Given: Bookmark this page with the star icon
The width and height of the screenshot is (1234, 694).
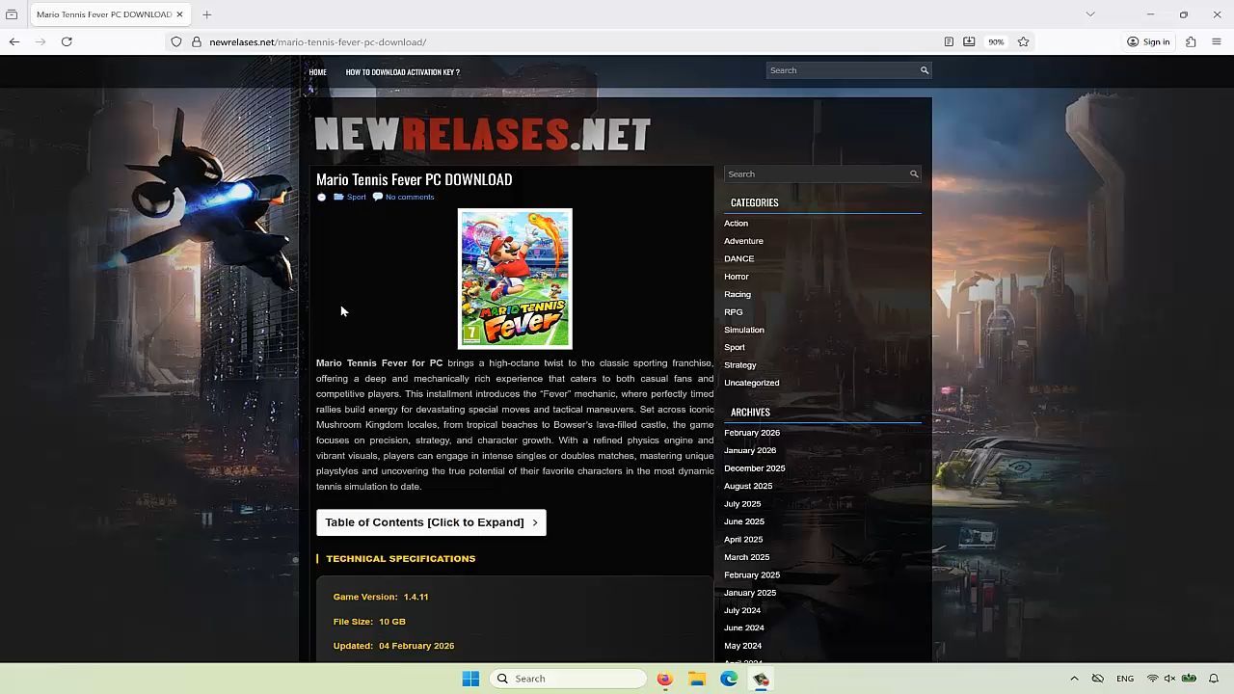Looking at the screenshot, I should click(1023, 41).
